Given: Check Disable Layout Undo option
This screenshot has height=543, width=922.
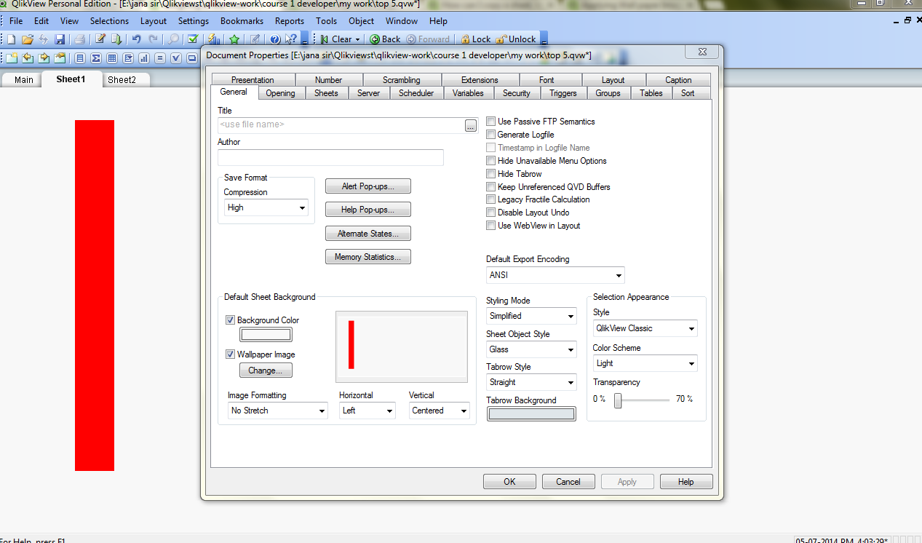Looking at the screenshot, I should (x=491, y=213).
